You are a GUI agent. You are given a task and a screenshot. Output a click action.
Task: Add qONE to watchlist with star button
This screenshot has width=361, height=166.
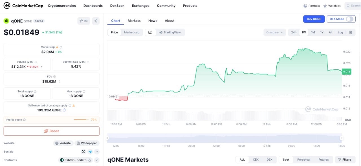point(84,21)
